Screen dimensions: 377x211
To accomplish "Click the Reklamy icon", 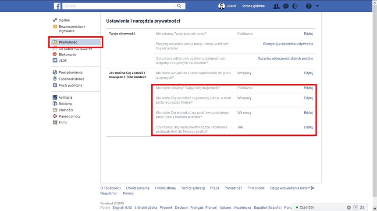I will coord(55,104).
